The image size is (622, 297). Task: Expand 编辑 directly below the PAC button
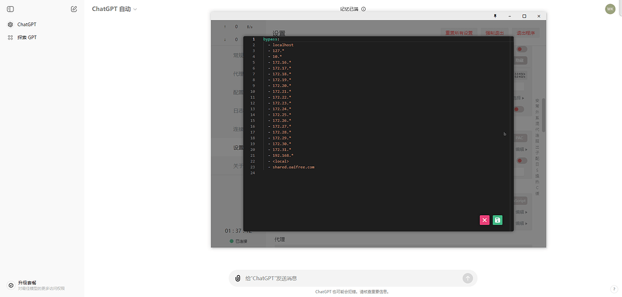[521, 150]
